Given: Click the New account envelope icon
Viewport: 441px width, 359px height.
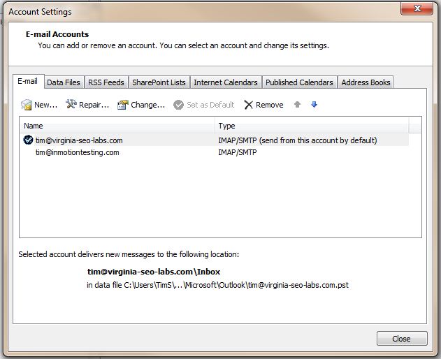Looking at the screenshot, I should 27,105.
